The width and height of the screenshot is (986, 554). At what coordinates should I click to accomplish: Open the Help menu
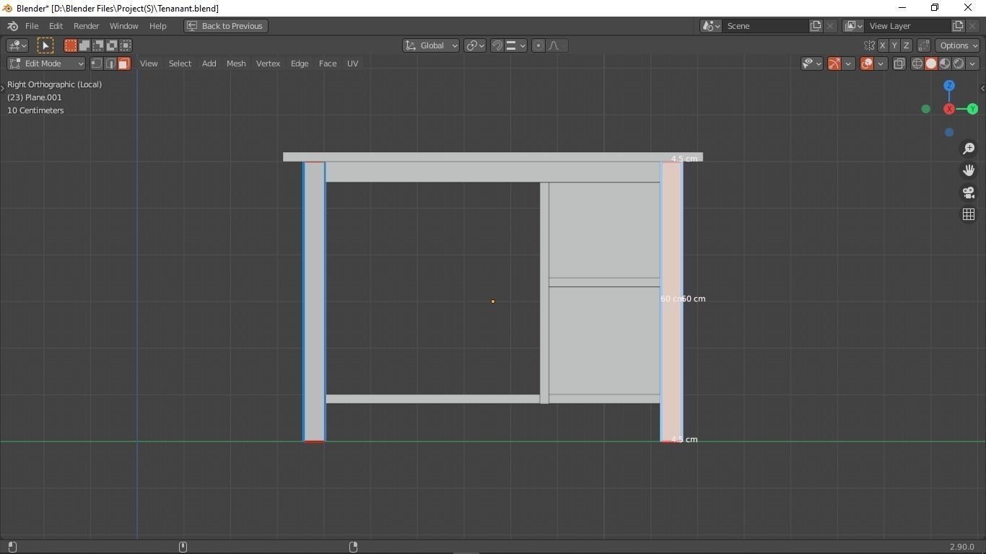click(x=157, y=26)
